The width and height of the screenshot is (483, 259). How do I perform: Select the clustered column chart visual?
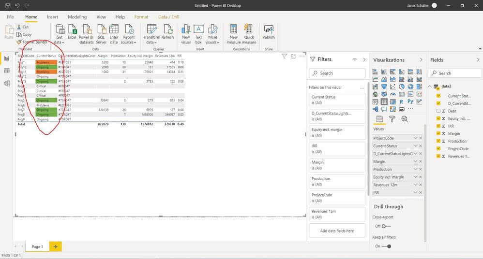[x=402, y=72]
